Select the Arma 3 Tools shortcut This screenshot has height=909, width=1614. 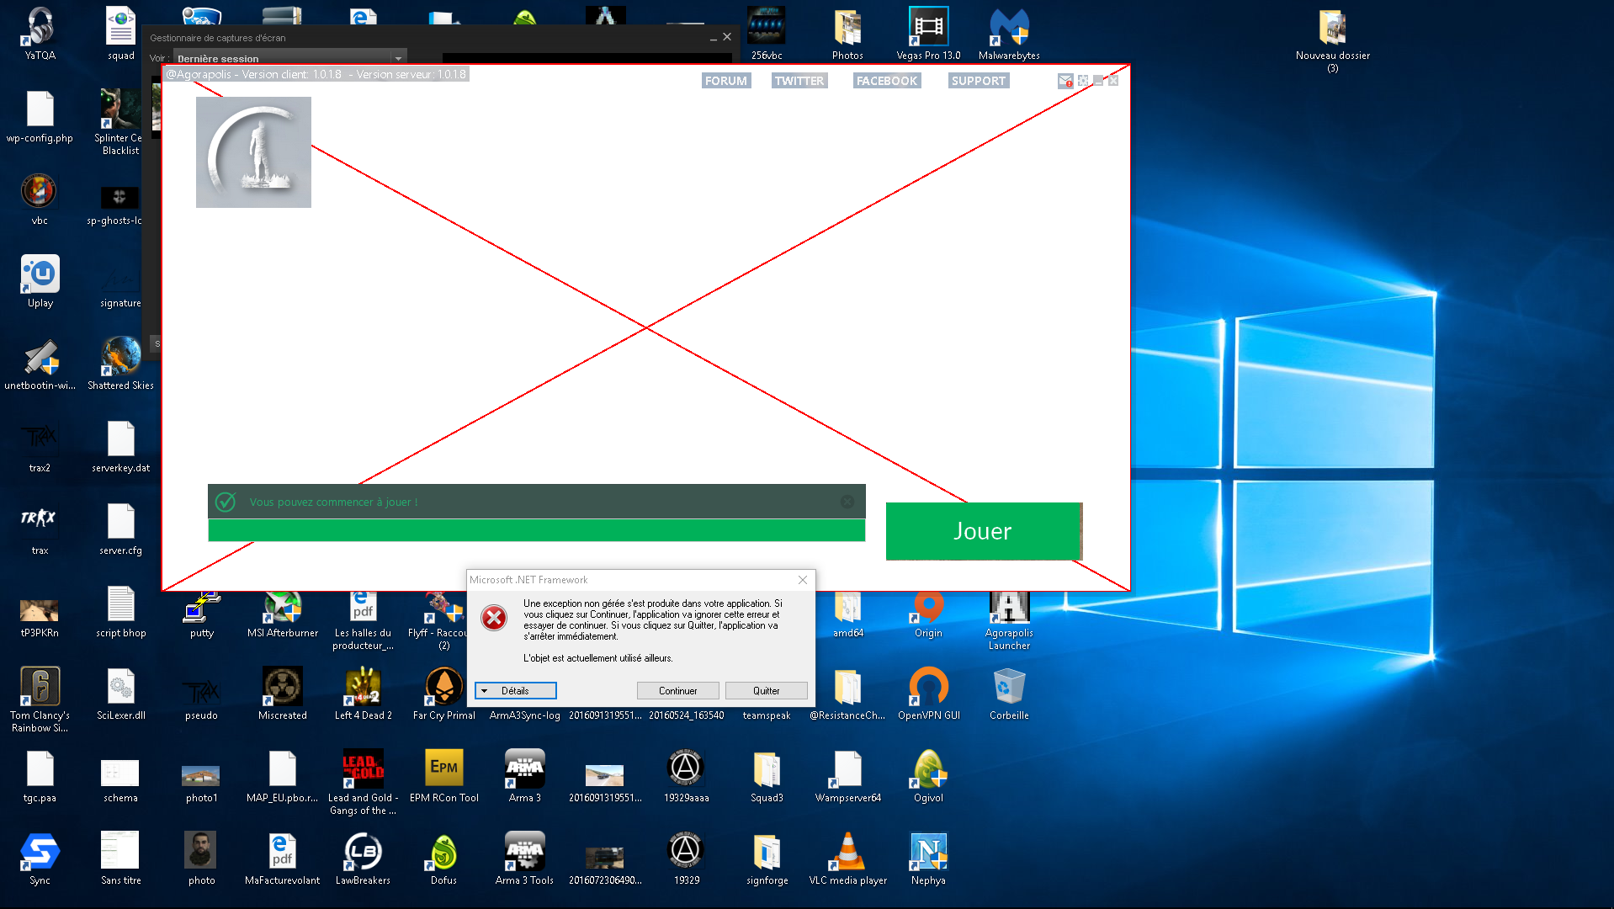524,859
